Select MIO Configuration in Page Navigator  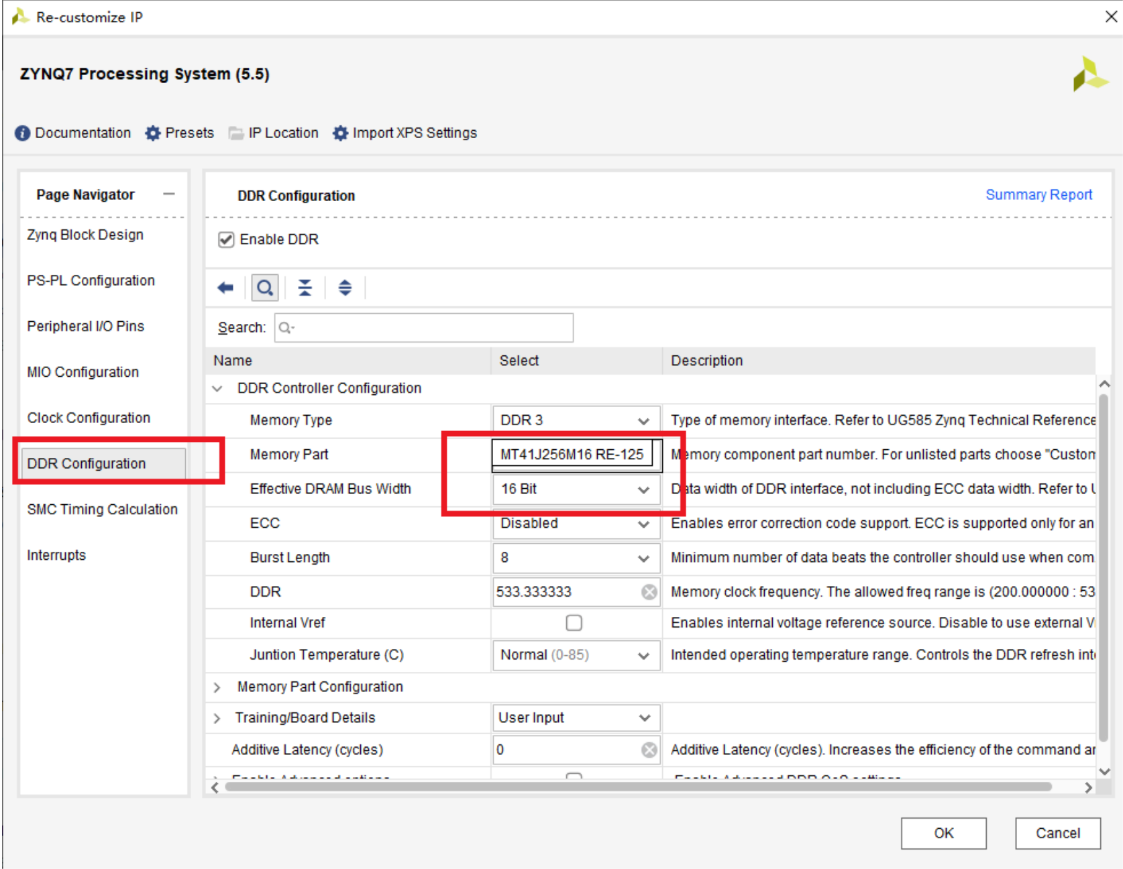[83, 372]
